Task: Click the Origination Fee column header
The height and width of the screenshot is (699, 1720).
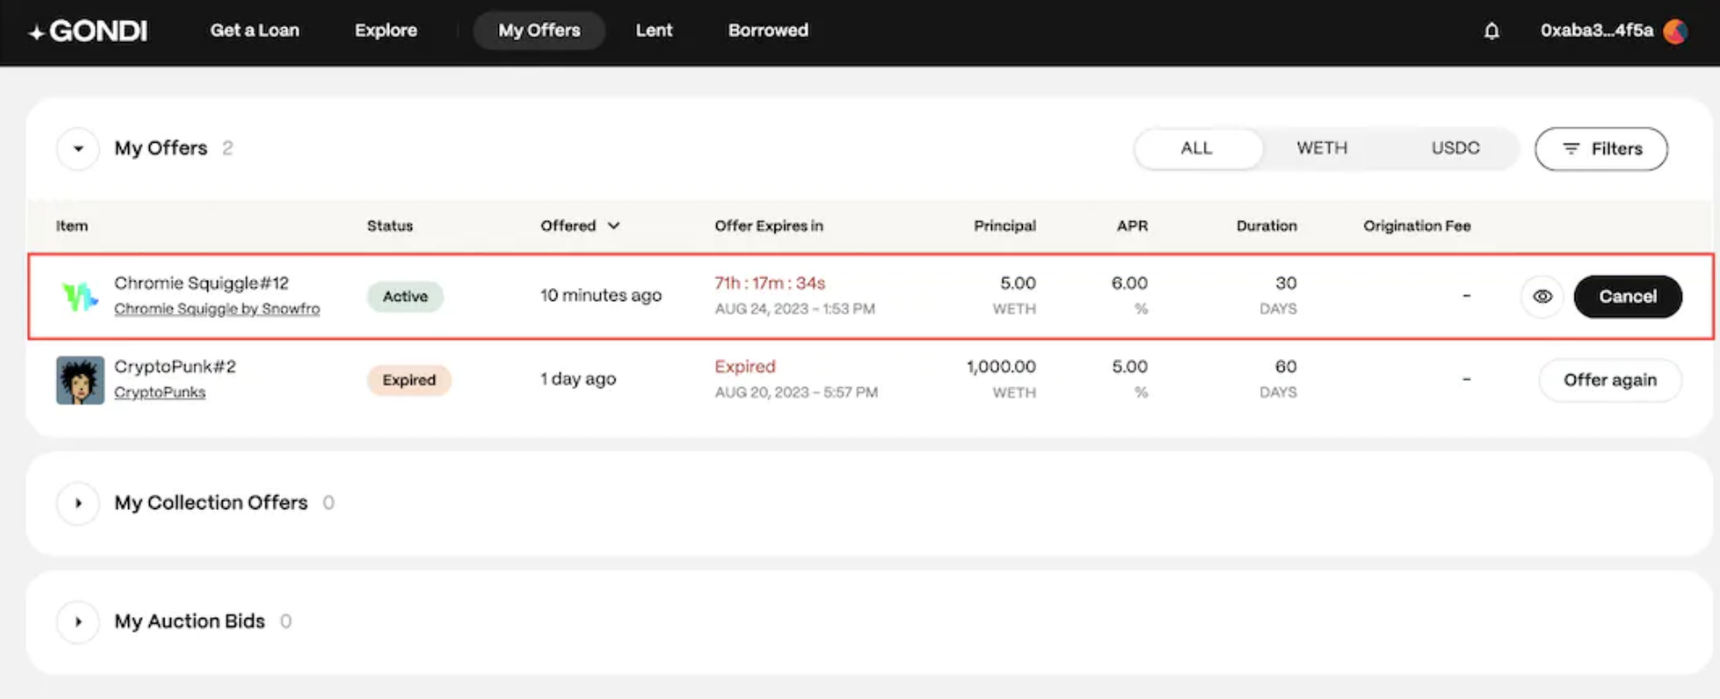Action: tap(1416, 225)
